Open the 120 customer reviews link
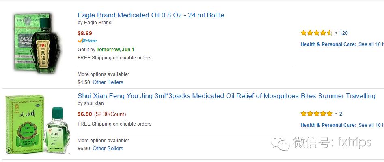The width and height of the screenshot is (384, 162). tap(343, 33)
